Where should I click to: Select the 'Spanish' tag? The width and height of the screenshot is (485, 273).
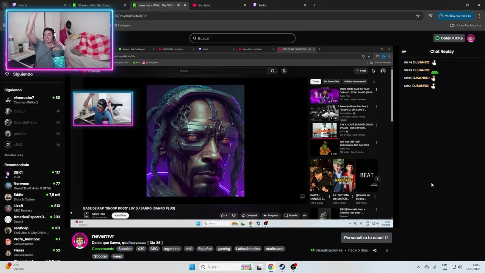click(125, 249)
